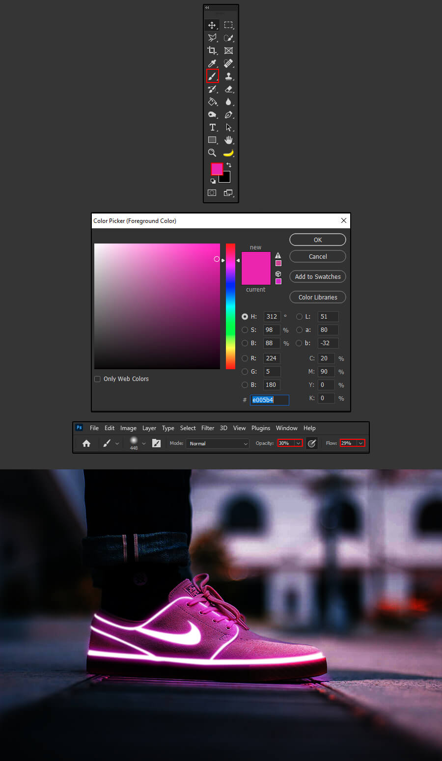Click the vertical hue slider
Screen dimensions: 442x761
coord(230,306)
